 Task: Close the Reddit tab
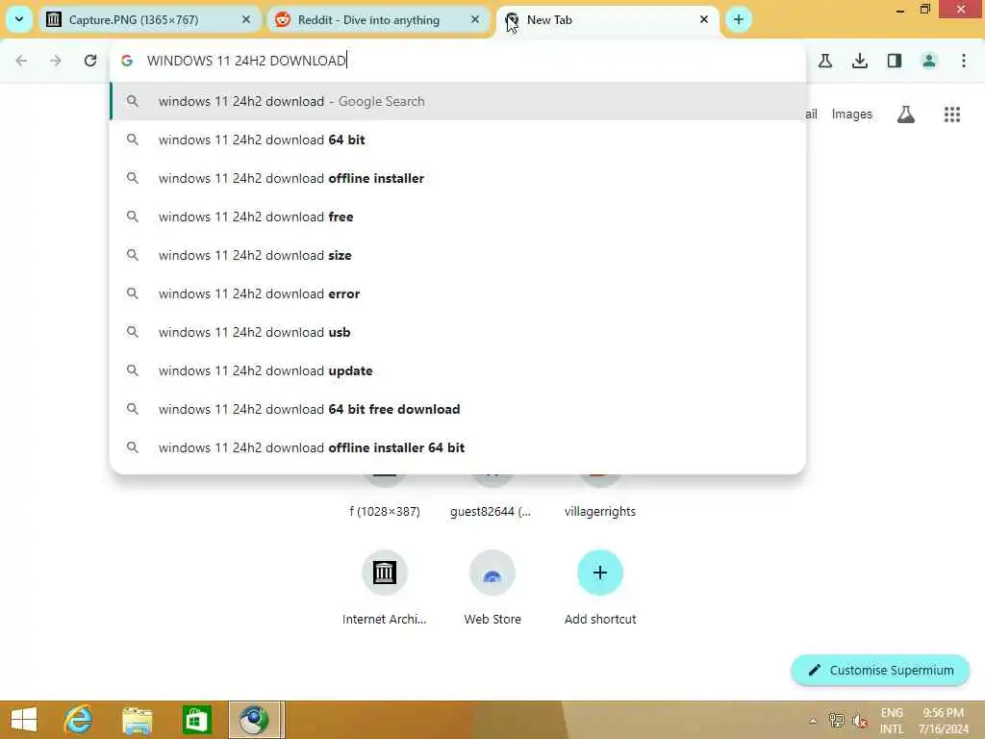coord(475,19)
